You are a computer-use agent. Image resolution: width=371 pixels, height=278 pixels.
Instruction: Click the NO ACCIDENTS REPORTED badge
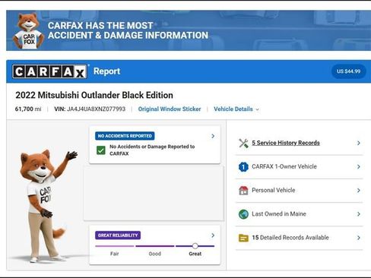pyautogui.click(x=125, y=136)
